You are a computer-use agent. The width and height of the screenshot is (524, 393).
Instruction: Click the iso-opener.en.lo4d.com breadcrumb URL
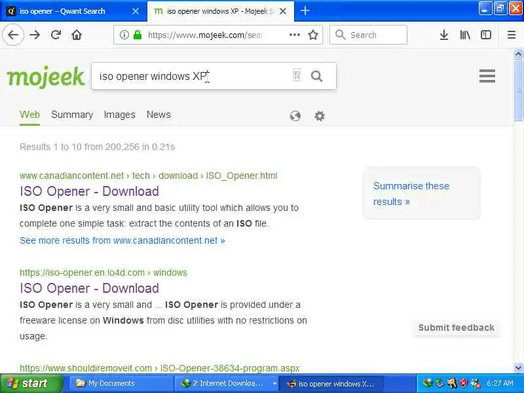(x=103, y=272)
